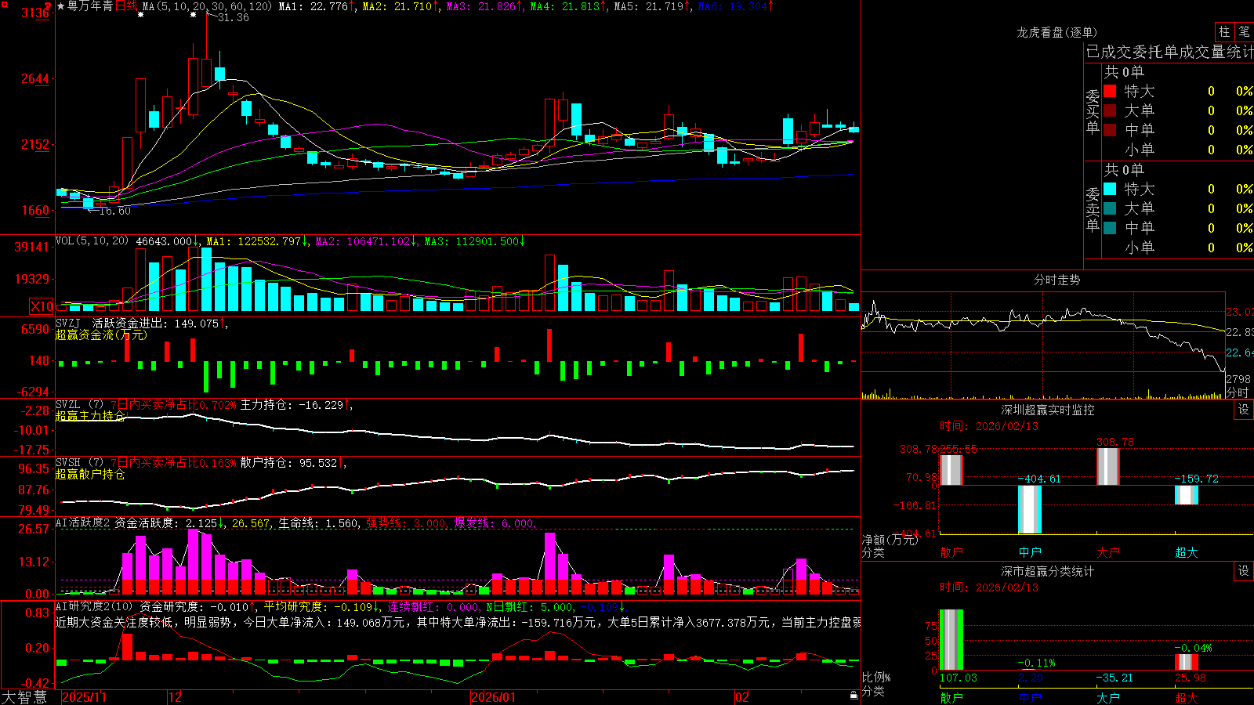The image size is (1254, 705).
Task: Click 散户 category in the 比例% statistics chart
Action: click(x=951, y=697)
